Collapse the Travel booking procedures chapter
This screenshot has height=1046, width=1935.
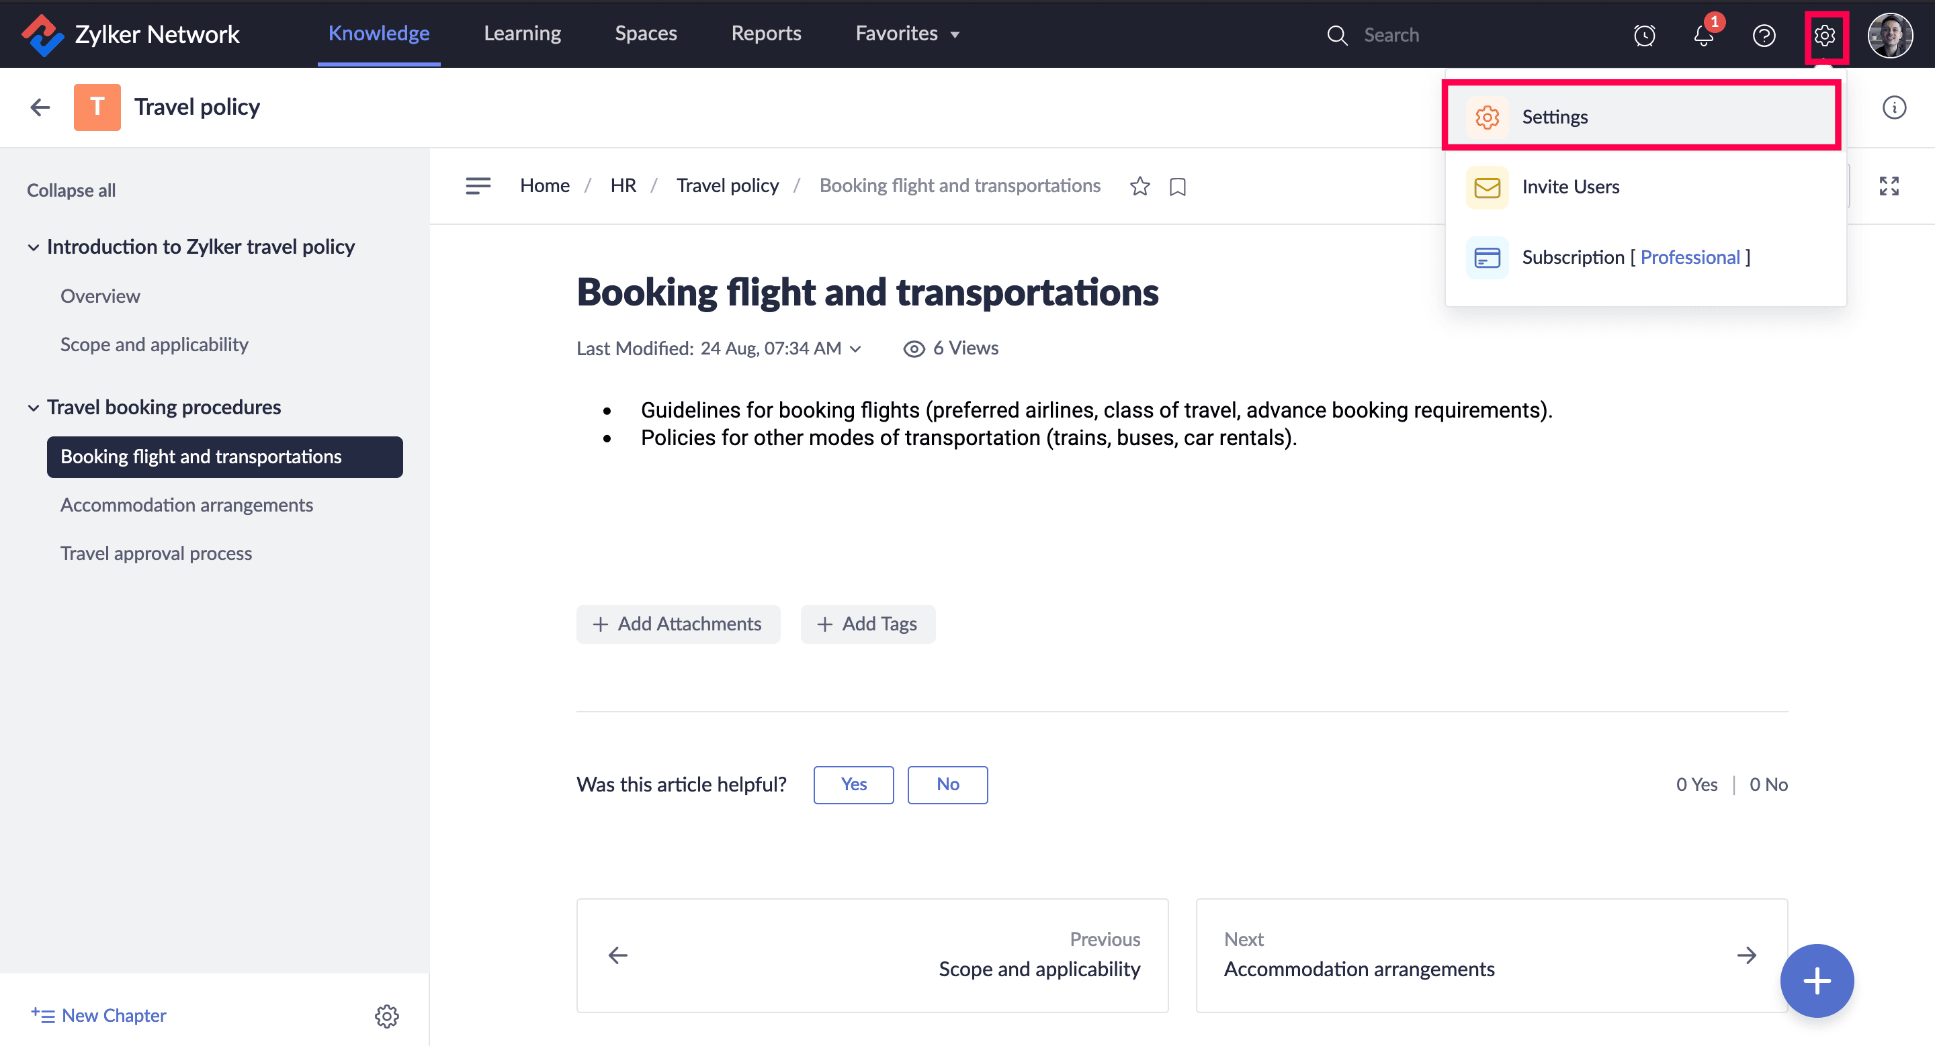33,408
